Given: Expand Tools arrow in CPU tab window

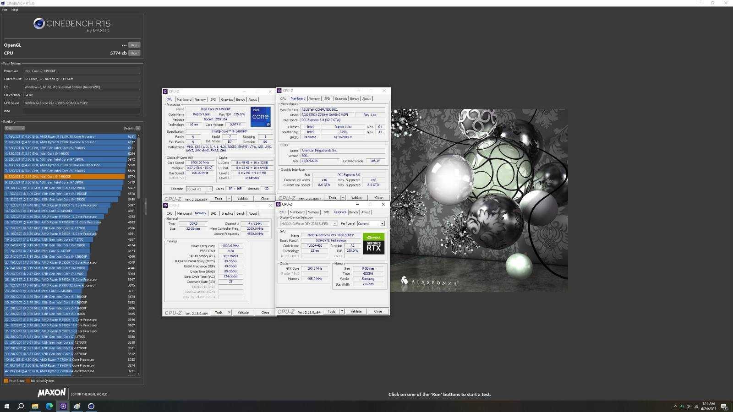Looking at the screenshot, I should coord(229,199).
